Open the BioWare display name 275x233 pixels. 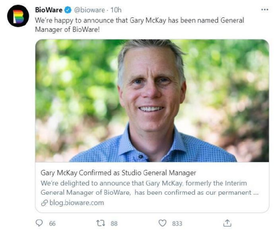pos(49,10)
